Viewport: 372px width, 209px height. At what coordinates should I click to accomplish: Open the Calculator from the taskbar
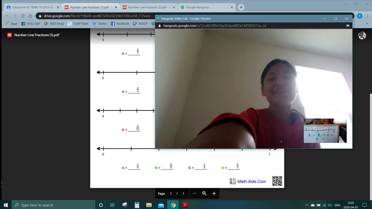coord(136,205)
